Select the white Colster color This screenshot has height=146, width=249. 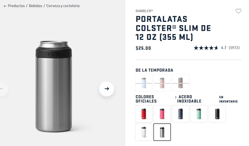tap(144, 132)
